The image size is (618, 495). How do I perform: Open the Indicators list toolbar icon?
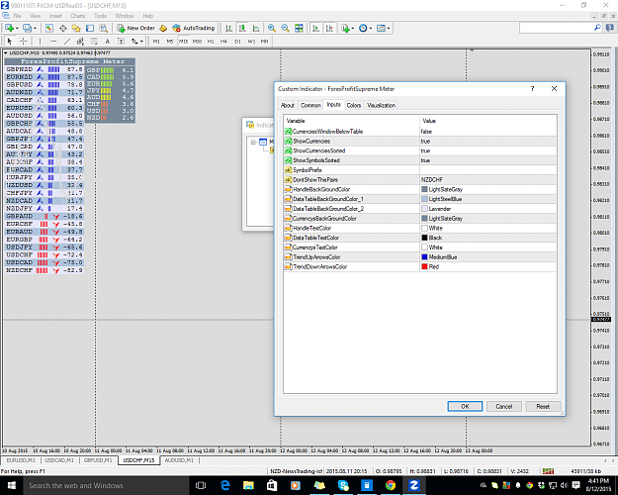click(x=345, y=28)
